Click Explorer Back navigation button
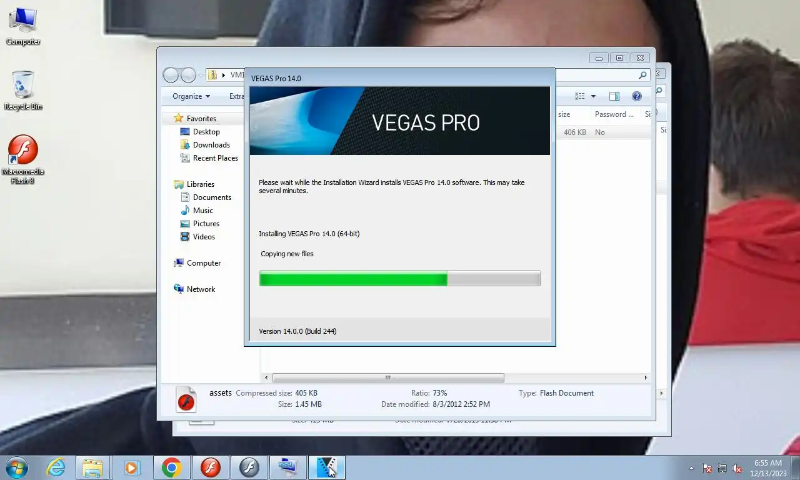The height and width of the screenshot is (480, 800). click(x=171, y=75)
